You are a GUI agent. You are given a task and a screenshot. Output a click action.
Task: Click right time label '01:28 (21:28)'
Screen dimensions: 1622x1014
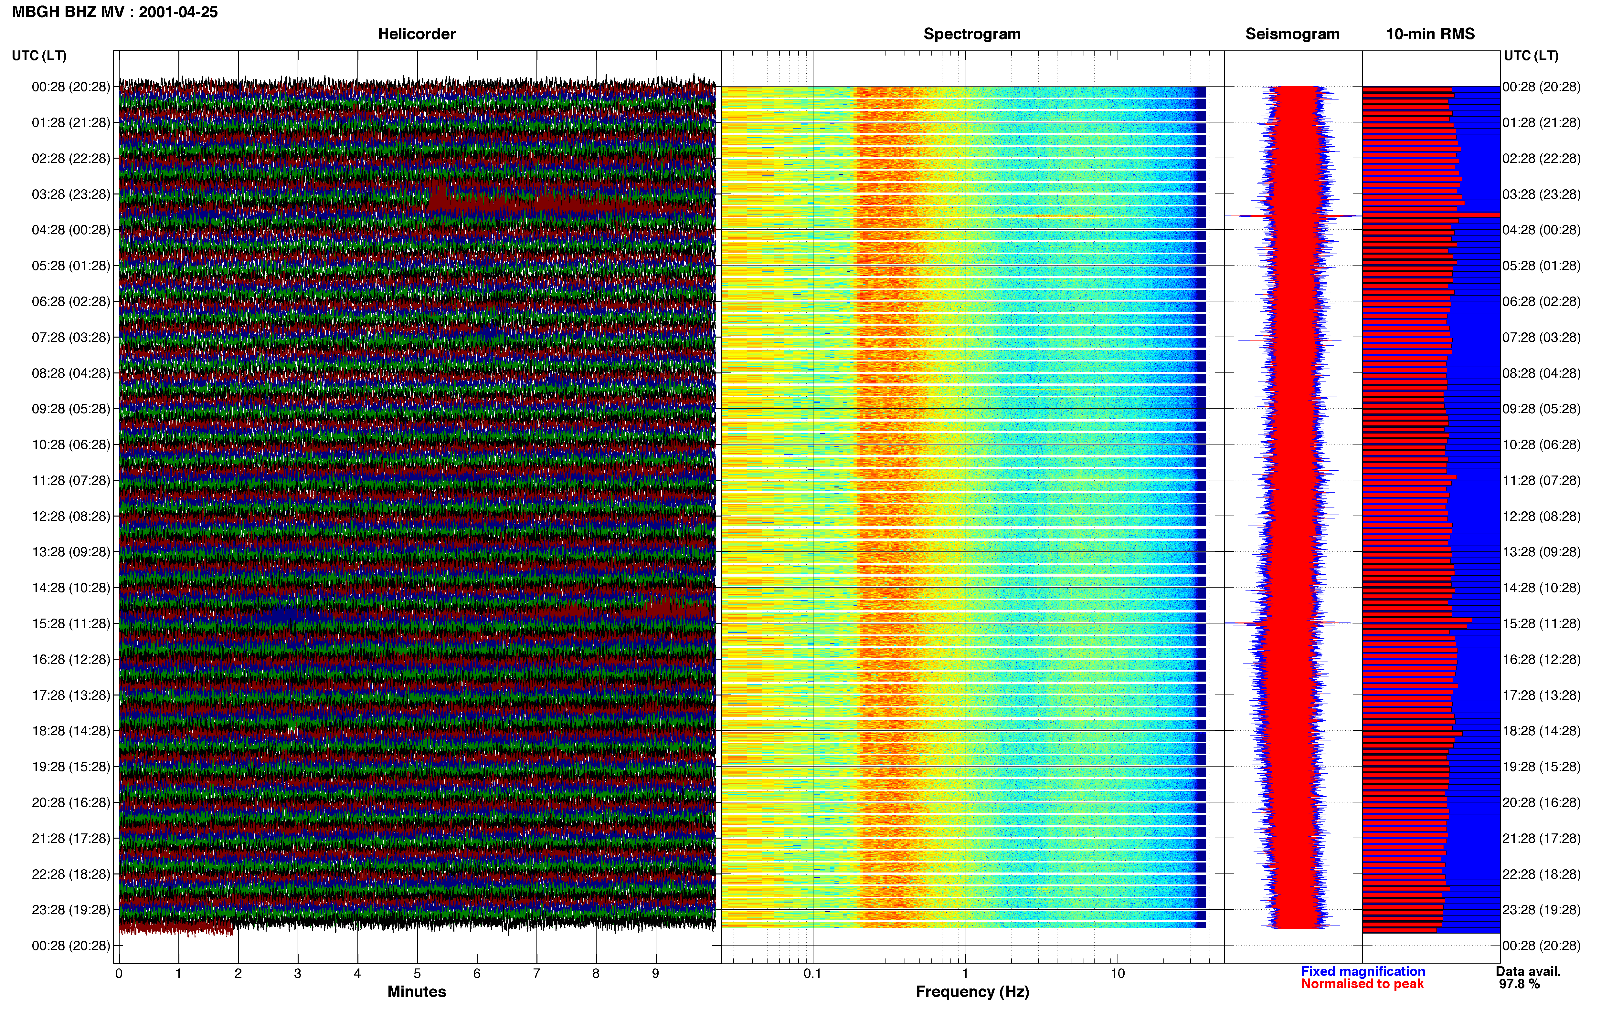pyautogui.click(x=1542, y=123)
